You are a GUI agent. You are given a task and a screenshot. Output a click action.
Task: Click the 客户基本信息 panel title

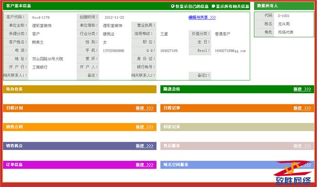(x=19, y=6)
